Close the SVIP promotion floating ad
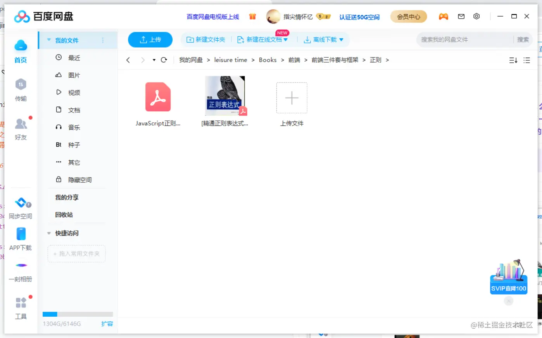 tap(508, 301)
